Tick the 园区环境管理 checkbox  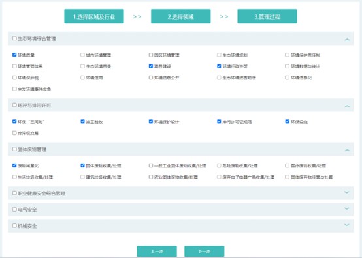[x=151, y=55]
